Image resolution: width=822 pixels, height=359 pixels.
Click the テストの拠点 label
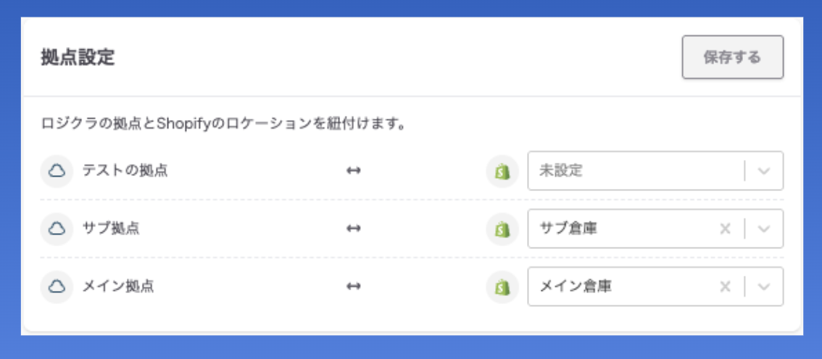click(125, 171)
